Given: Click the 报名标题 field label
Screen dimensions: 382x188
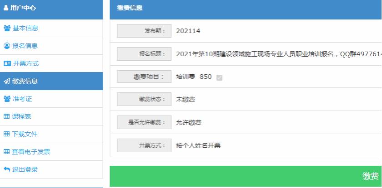Looking at the screenshot, I should click(144, 54).
